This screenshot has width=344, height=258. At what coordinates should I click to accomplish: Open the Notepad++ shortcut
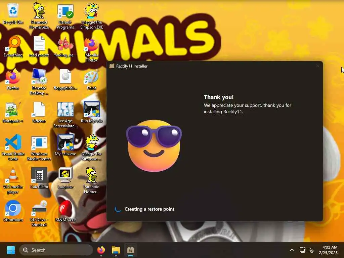pos(13,113)
